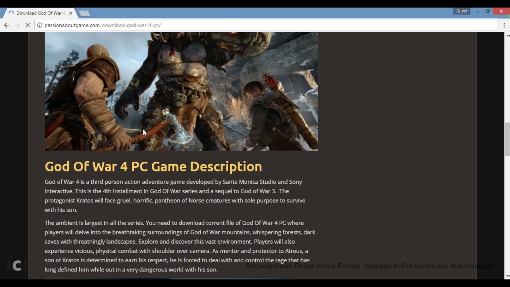Close the Download God Of War 4 tab
The width and height of the screenshot is (510, 287).
pyautogui.click(x=71, y=13)
